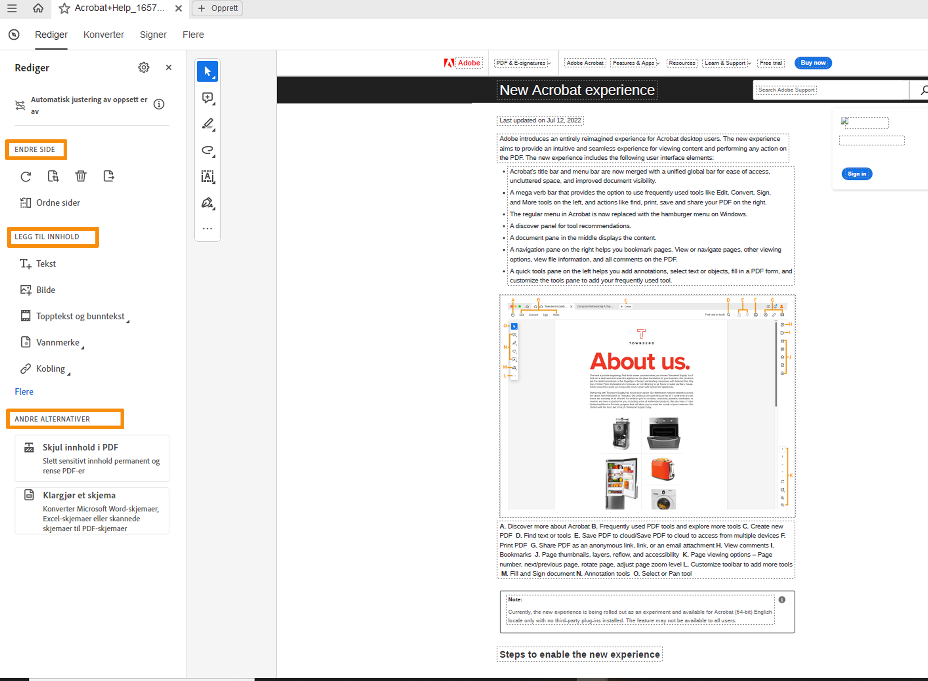Click the rotate page icon

point(26,176)
